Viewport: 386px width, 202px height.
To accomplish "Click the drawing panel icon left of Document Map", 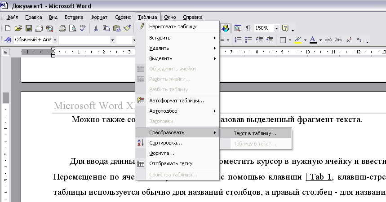I will coord(225,28).
